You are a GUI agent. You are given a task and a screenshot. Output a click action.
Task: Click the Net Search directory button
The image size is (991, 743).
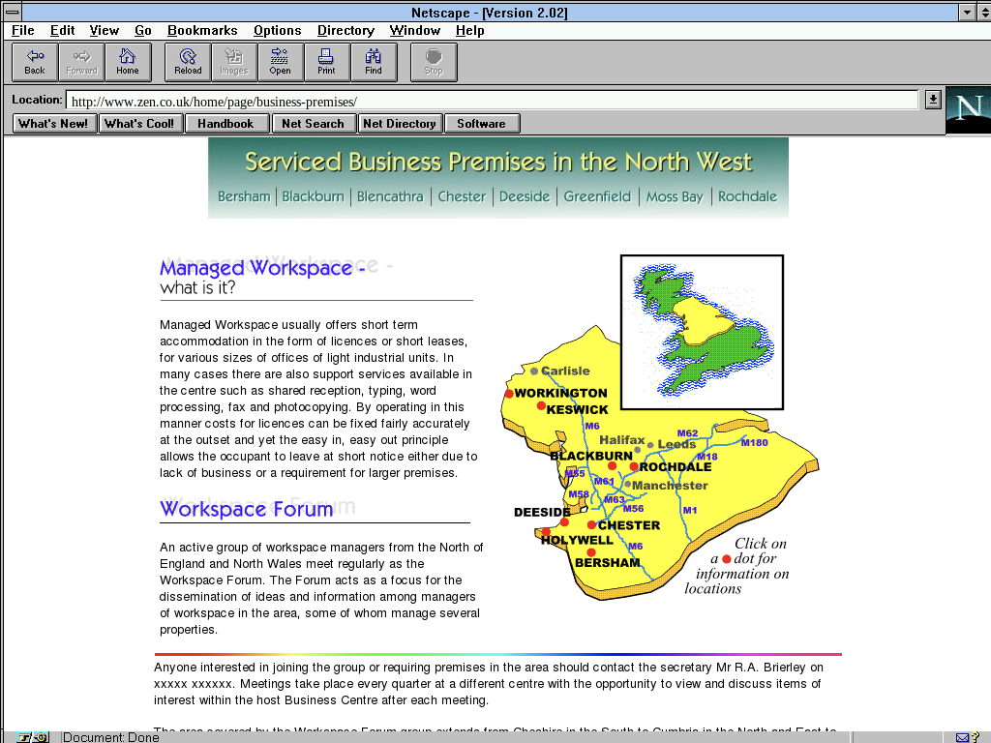tap(313, 124)
